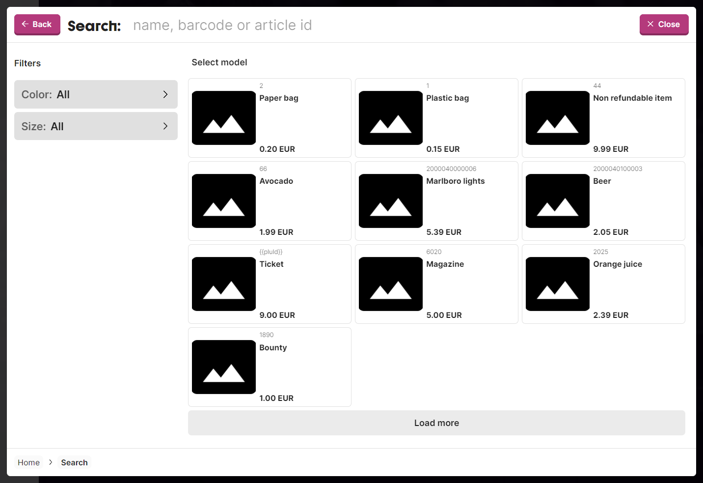The height and width of the screenshot is (483, 703).
Task: Select the Beer product image
Action: coord(557,201)
